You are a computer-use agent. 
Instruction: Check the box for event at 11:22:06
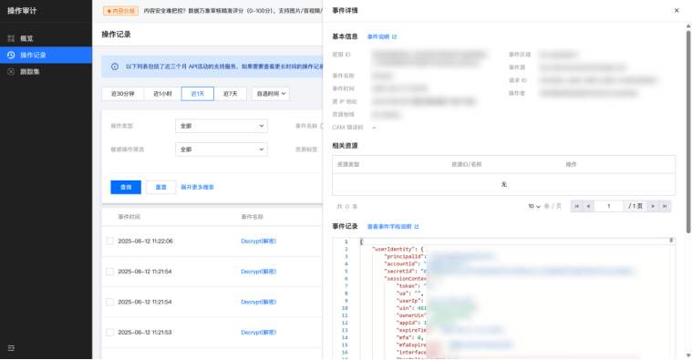pos(110,242)
